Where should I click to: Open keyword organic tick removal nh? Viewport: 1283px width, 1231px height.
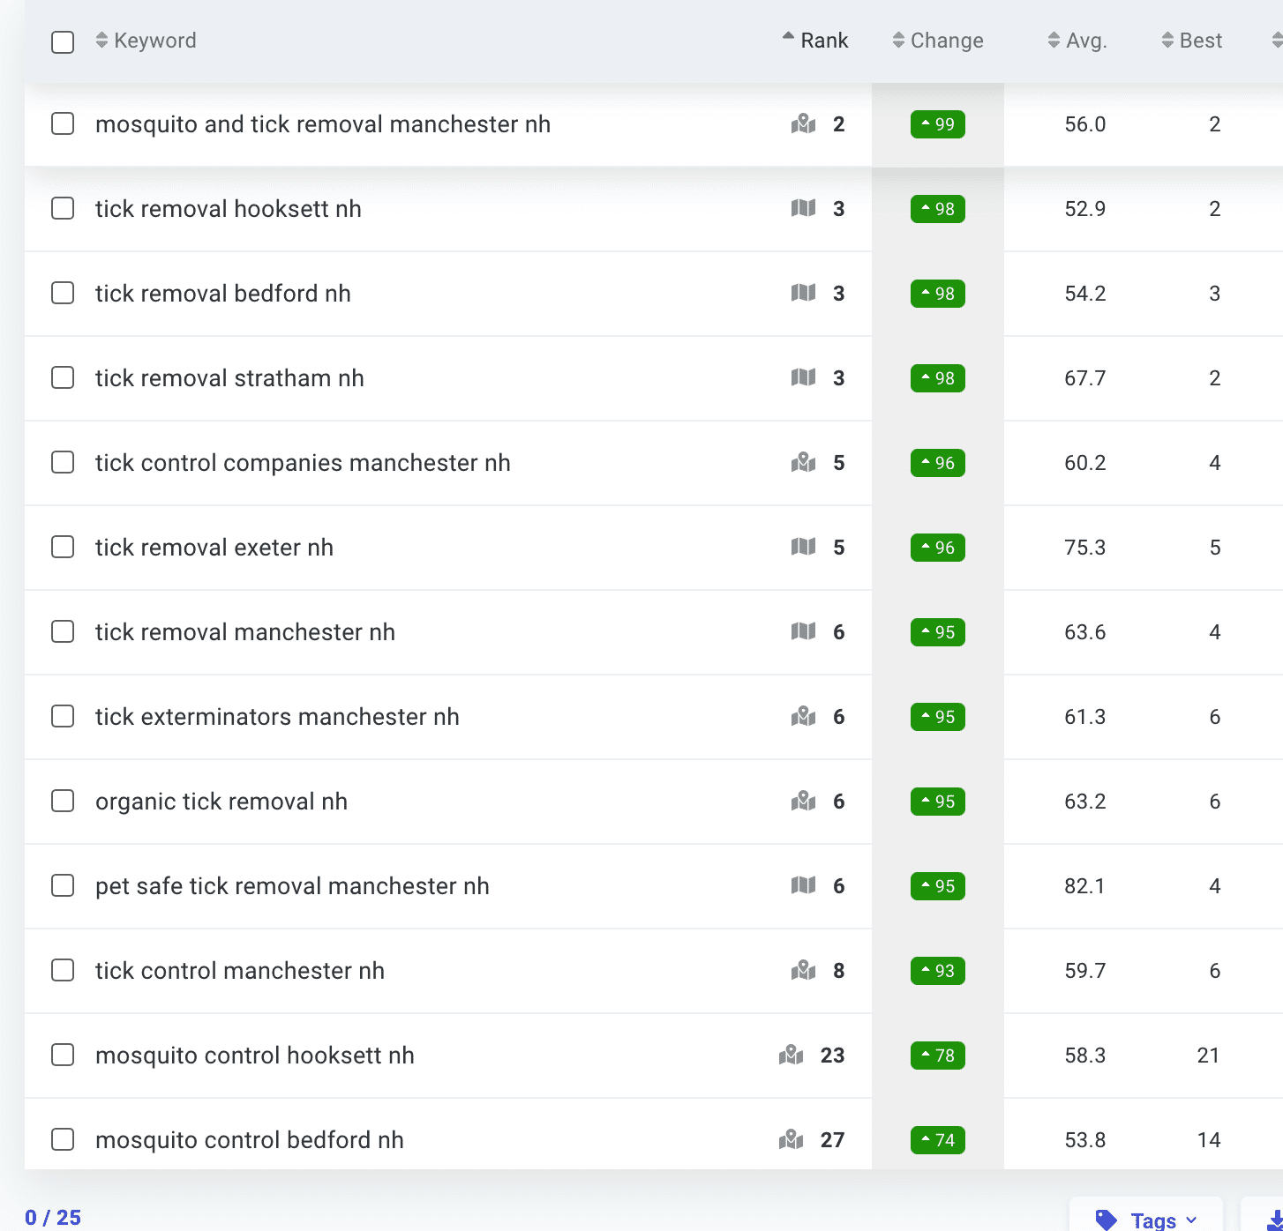221,802
